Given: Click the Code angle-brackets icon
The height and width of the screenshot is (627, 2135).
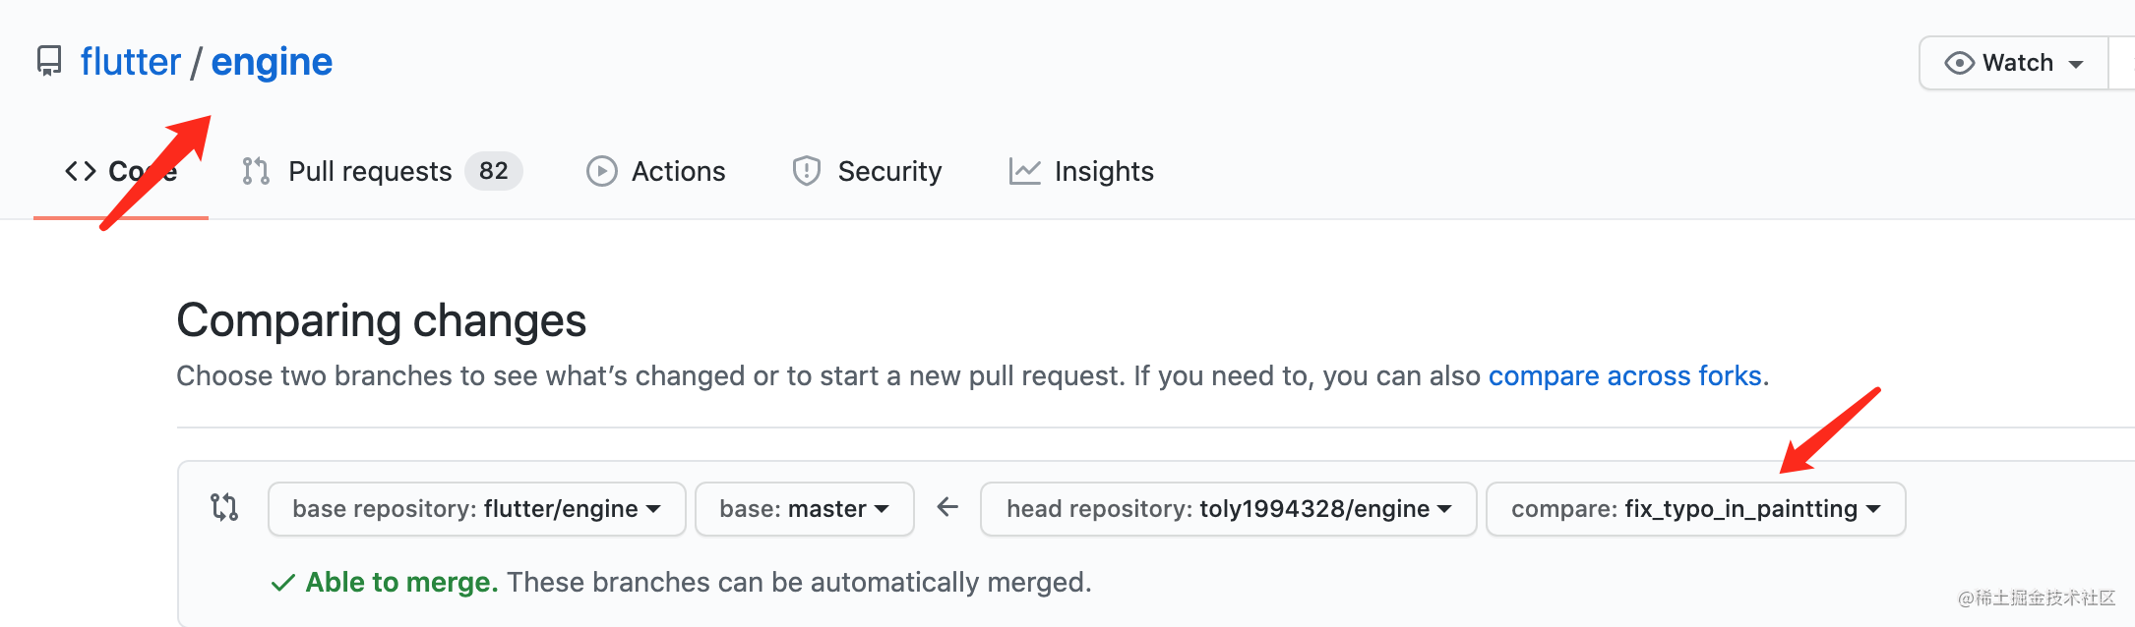Looking at the screenshot, I should coord(81,171).
